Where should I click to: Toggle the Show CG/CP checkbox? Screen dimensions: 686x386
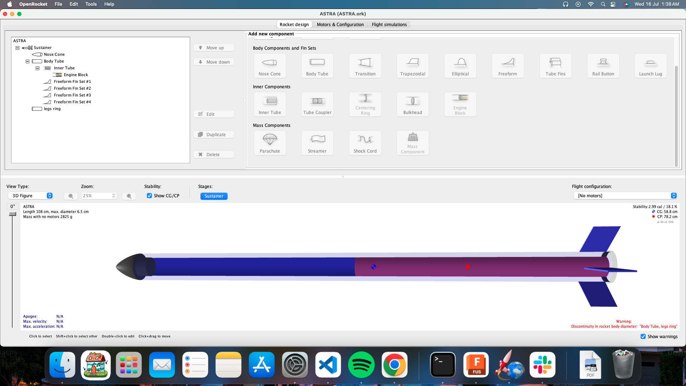149,196
